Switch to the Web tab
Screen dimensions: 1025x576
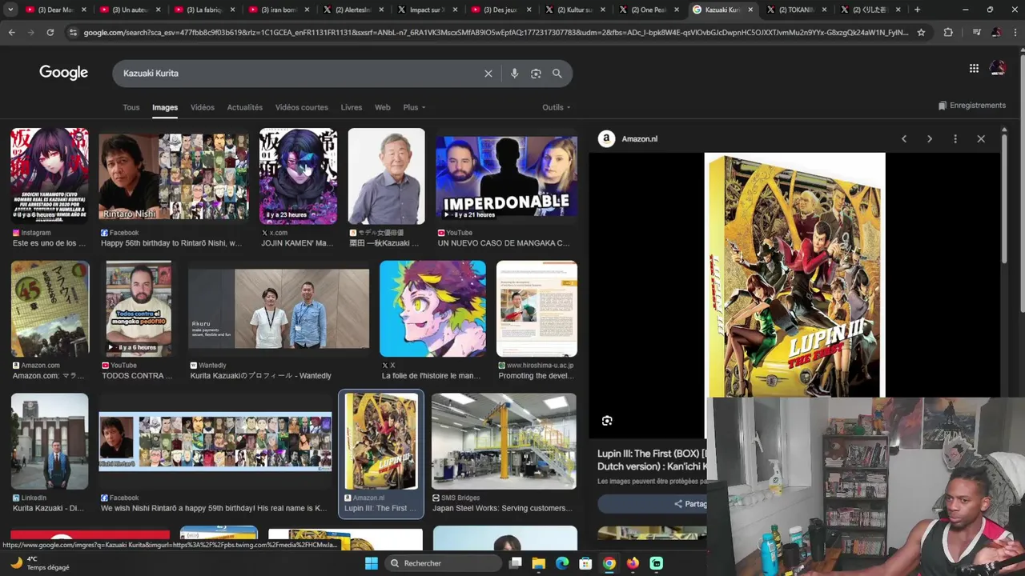(383, 107)
